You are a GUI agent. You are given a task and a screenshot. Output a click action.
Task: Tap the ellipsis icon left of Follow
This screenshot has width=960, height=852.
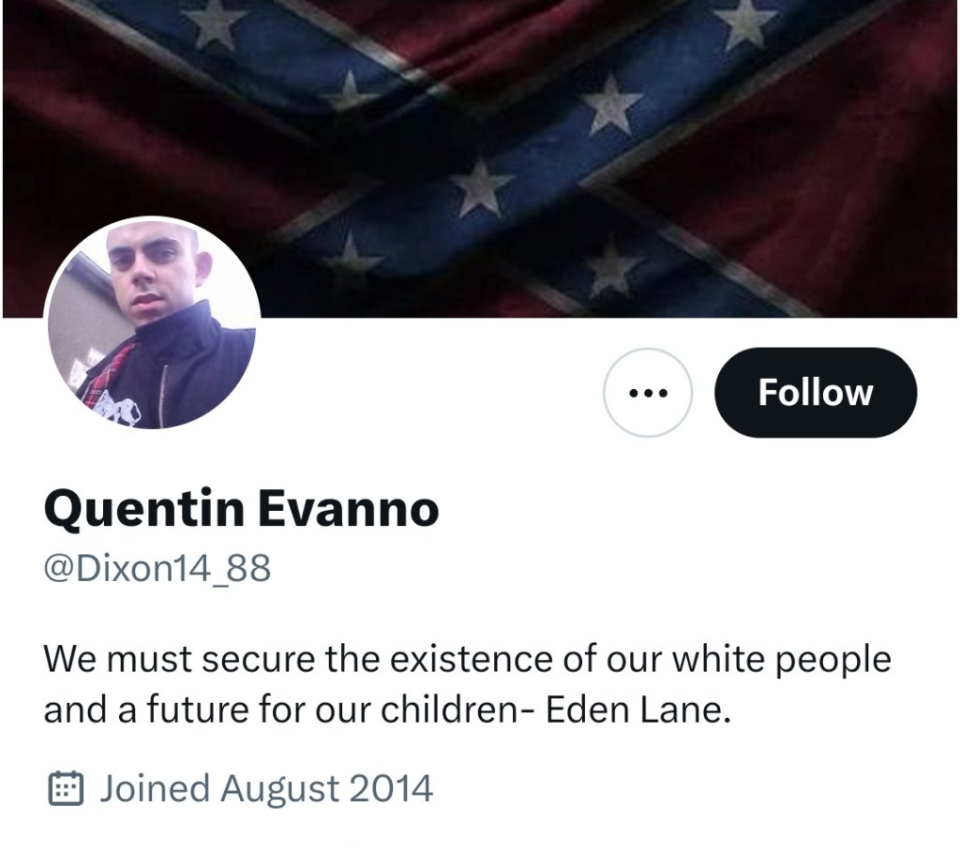point(647,393)
